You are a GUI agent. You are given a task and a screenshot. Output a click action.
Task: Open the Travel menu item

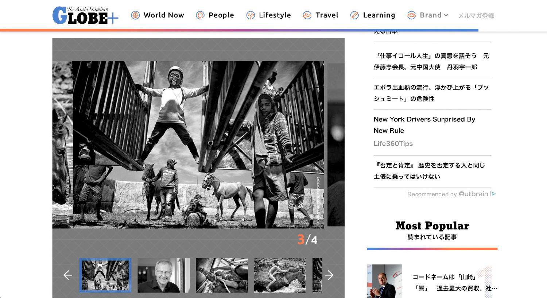327,15
